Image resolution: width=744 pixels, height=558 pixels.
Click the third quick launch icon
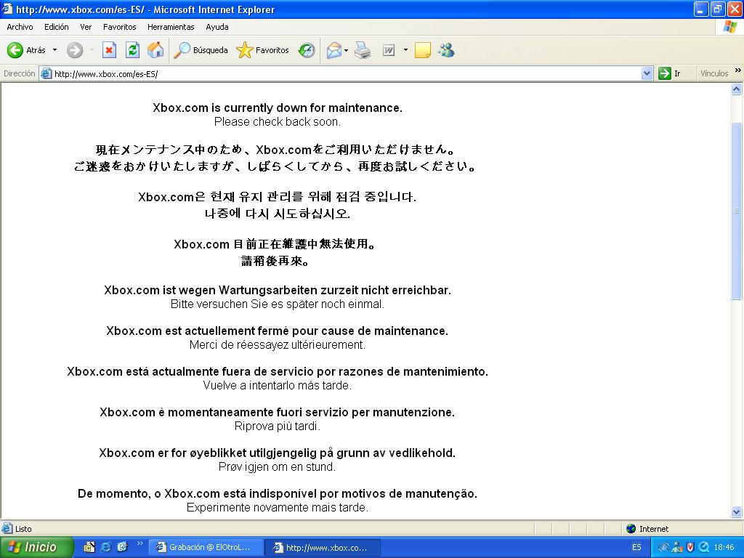[122, 547]
